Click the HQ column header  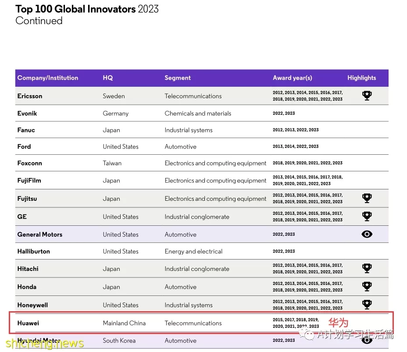pyautogui.click(x=108, y=78)
